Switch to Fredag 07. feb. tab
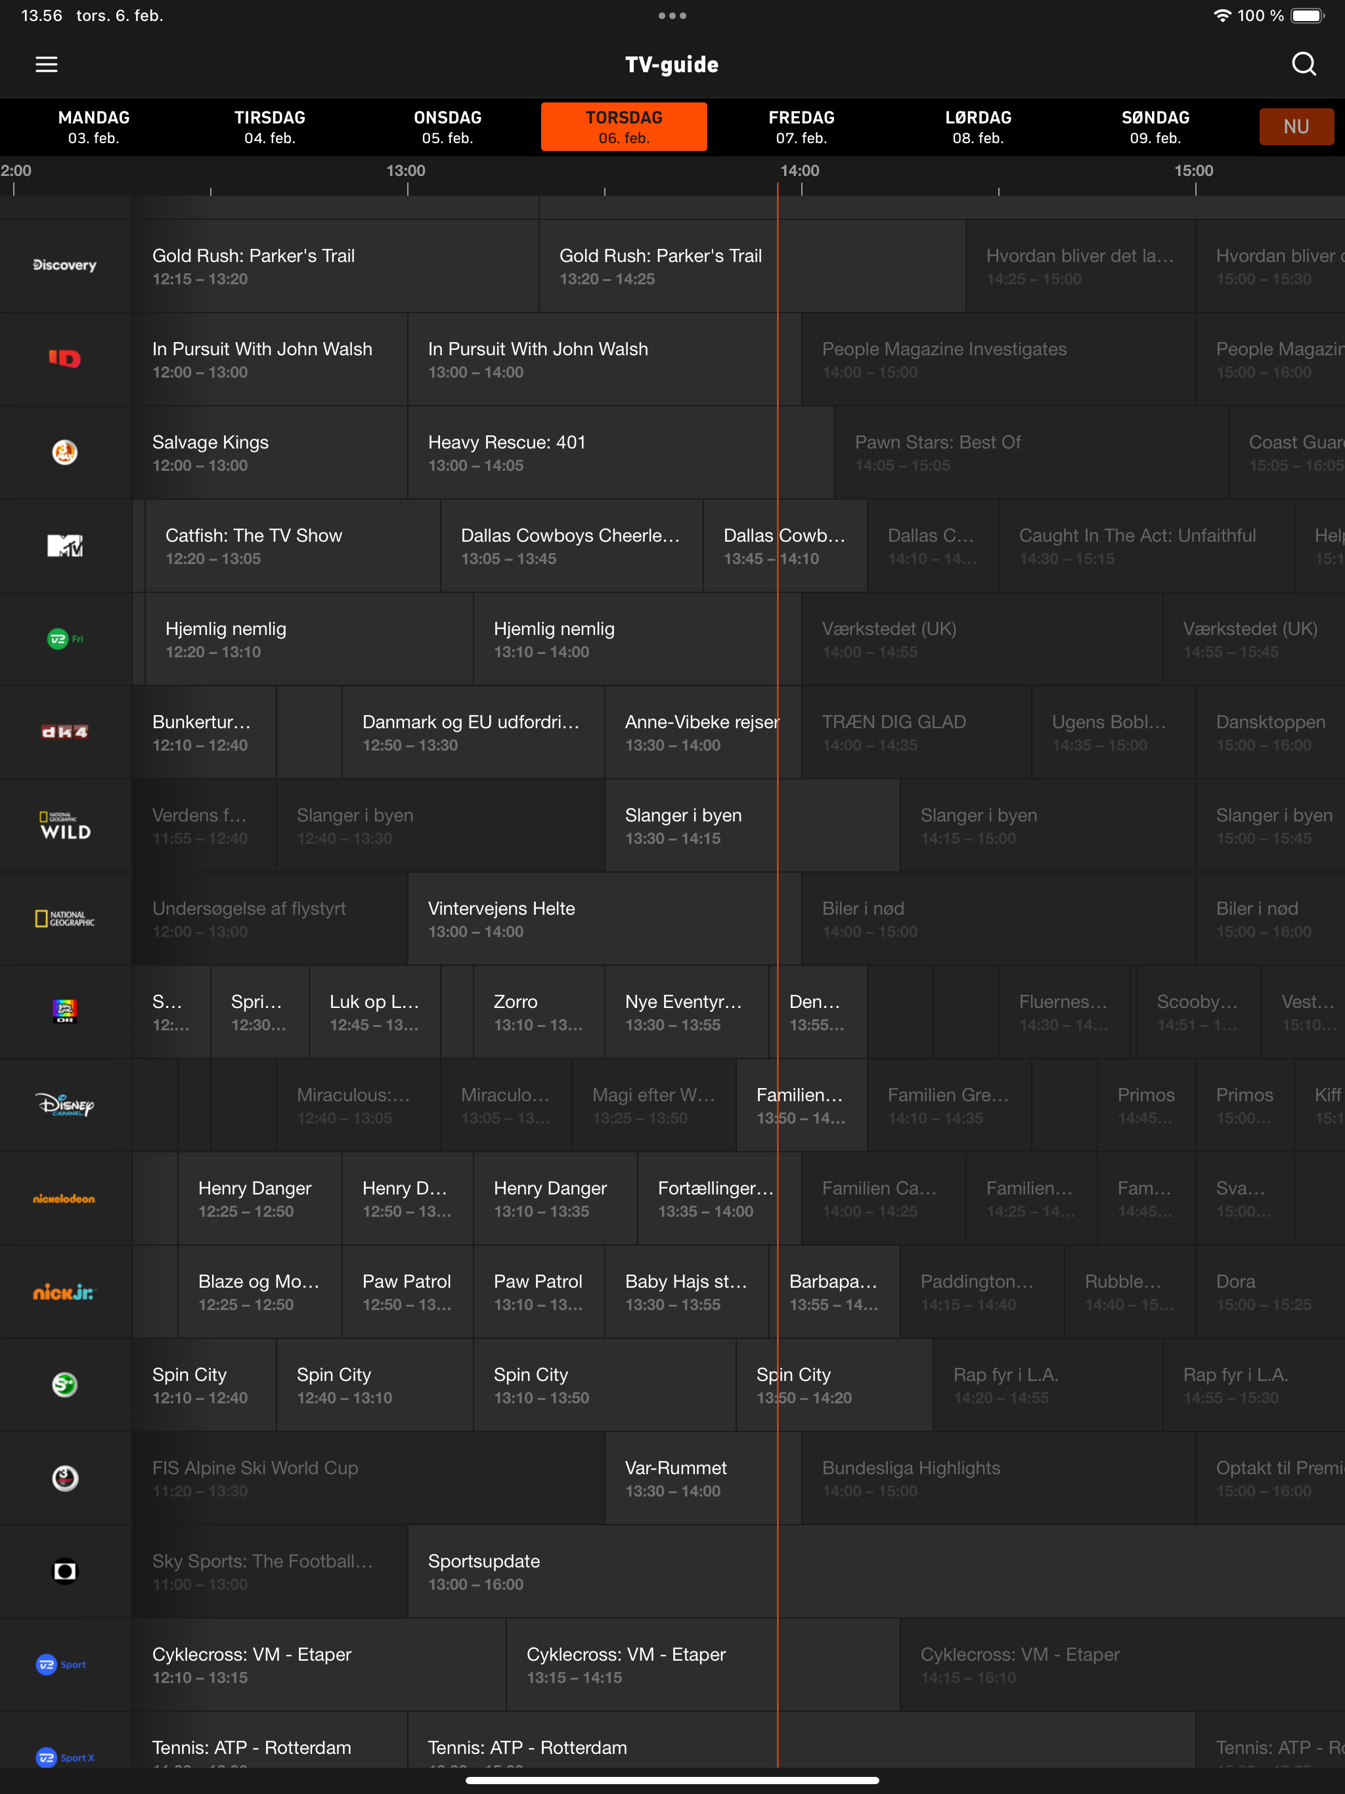Screen dimensions: 1345x1794 [801, 127]
